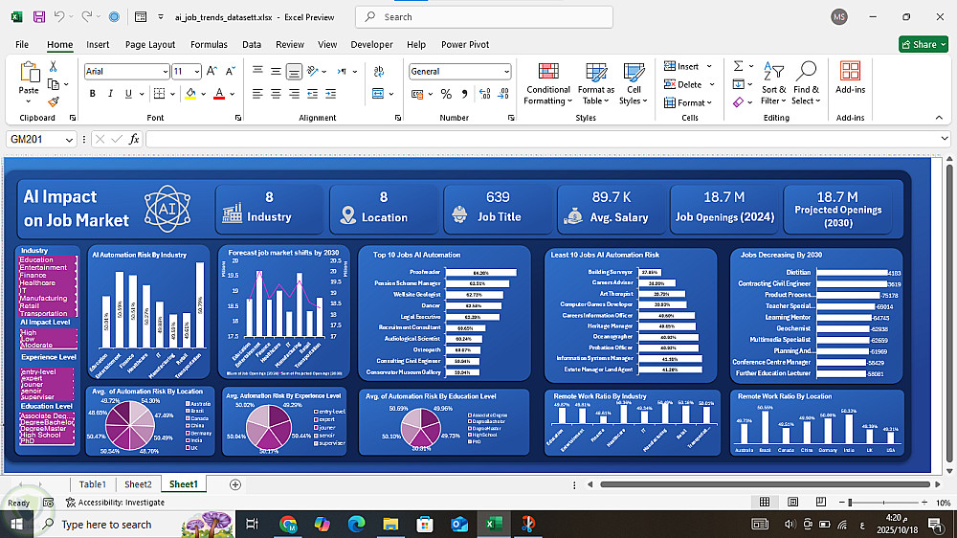
Task: Click Insert in the Cells group
Action: tap(688, 66)
